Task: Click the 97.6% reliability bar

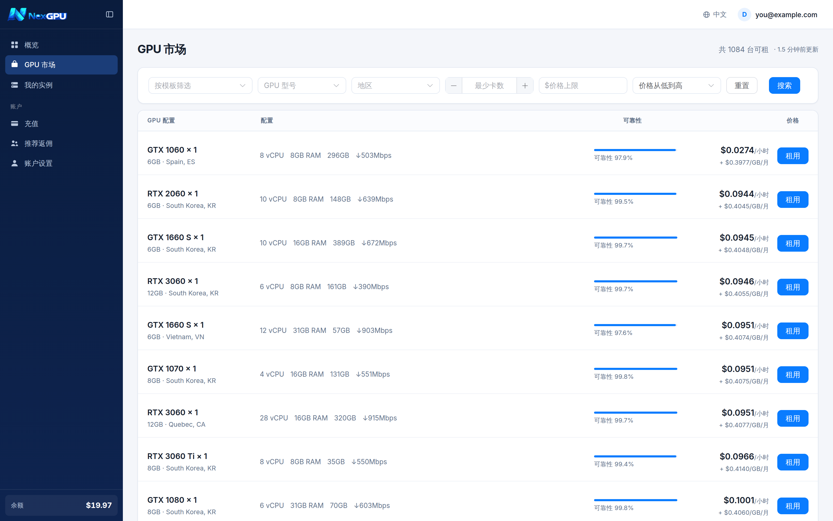Action: tap(635, 325)
